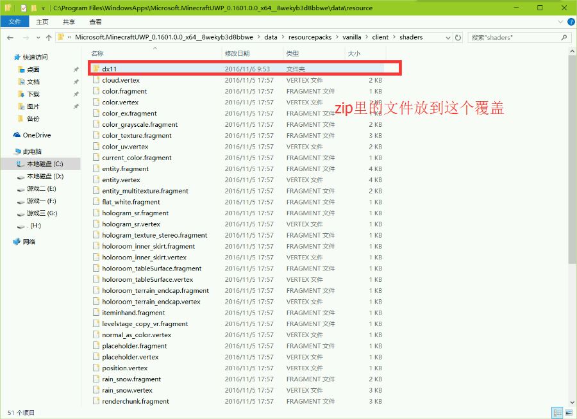
Task: Sort by 类型 type column
Action: [314, 53]
